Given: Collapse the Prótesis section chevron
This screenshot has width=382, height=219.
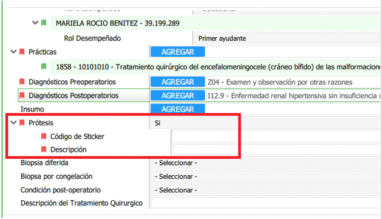Looking at the screenshot, I should point(13,122).
